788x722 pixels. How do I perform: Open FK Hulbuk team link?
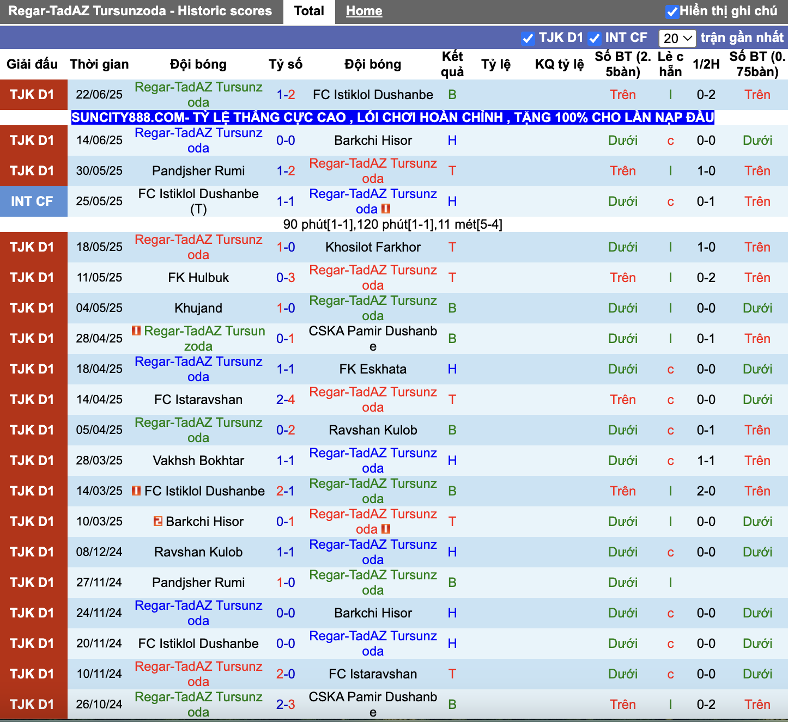pos(198,278)
